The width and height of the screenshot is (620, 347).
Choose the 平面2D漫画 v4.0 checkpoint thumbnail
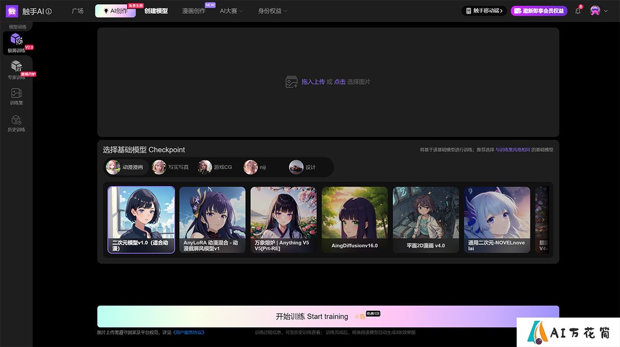[426, 220]
